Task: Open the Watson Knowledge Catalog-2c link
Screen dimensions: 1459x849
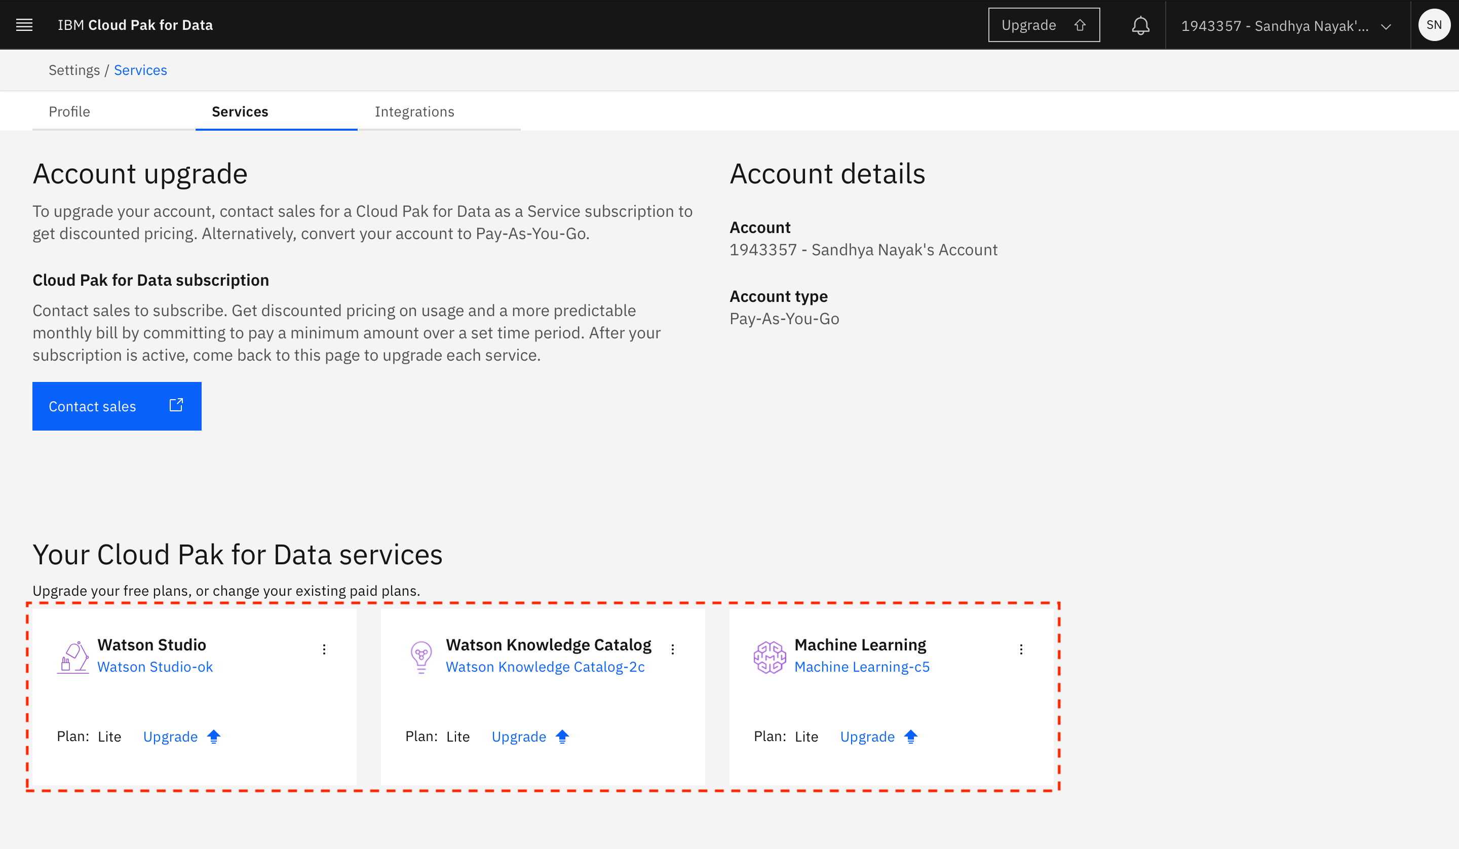Action: 545,667
